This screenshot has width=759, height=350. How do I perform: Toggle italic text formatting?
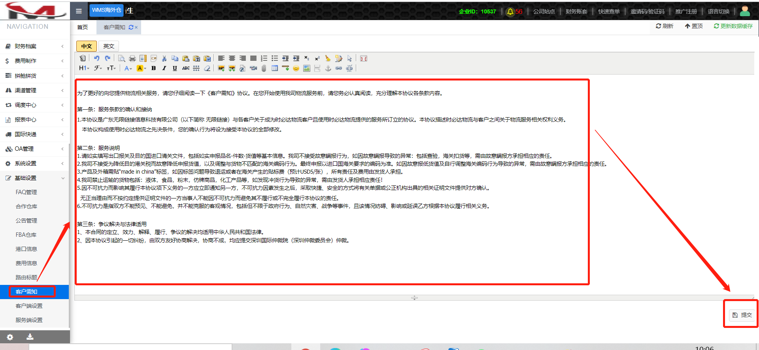pyautogui.click(x=164, y=68)
